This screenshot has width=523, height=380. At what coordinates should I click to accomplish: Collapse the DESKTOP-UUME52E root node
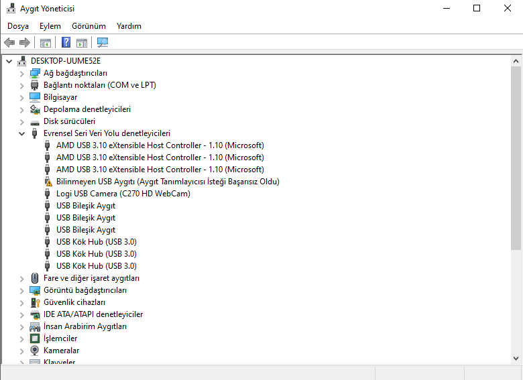[x=9, y=62]
